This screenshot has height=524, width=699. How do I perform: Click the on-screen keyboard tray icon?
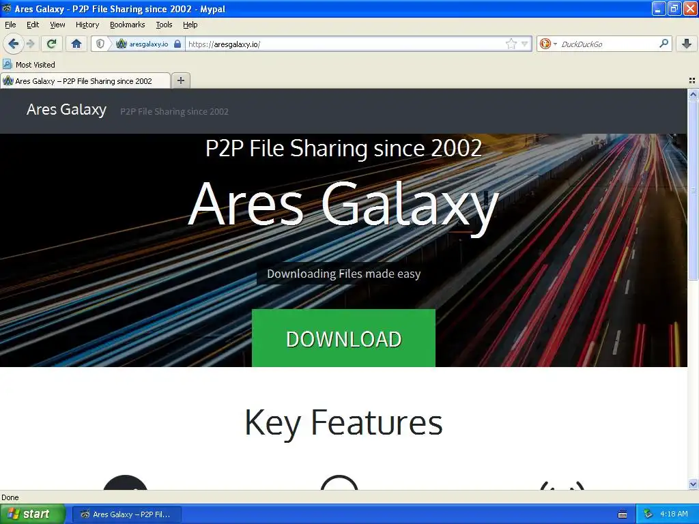point(623,514)
